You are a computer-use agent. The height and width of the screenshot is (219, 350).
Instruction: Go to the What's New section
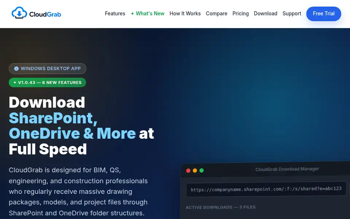click(148, 14)
